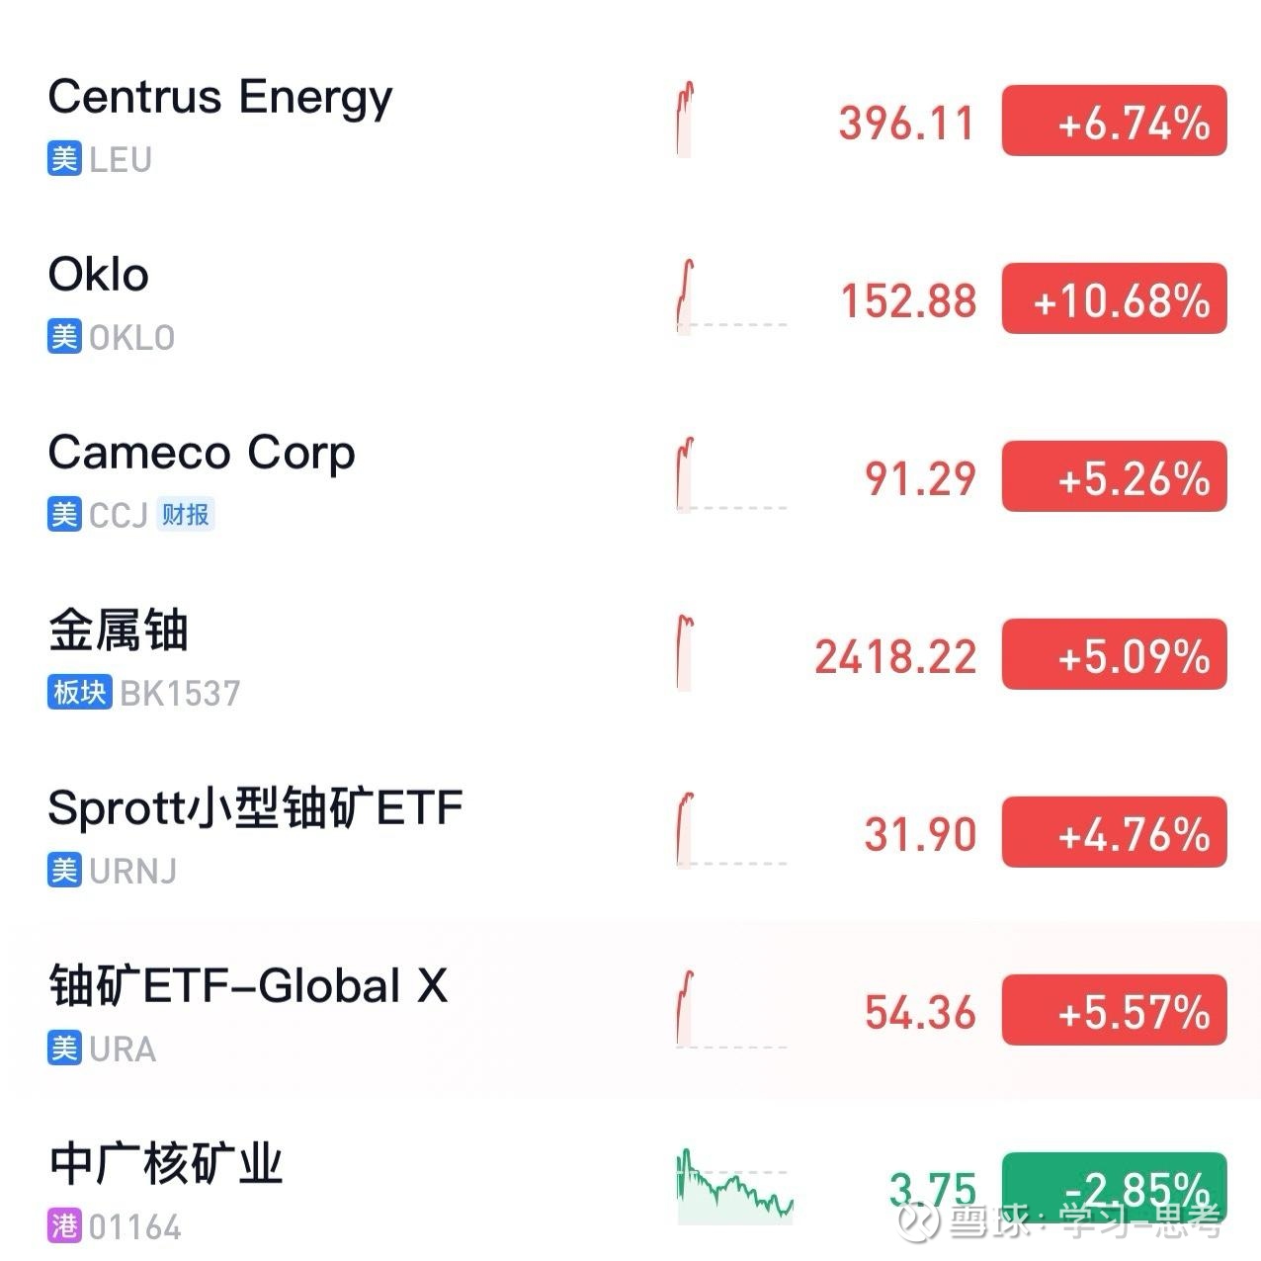1261x1261 pixels.
Task: Click the US market badge next to LEU
Action: click(x=64, y=159)
